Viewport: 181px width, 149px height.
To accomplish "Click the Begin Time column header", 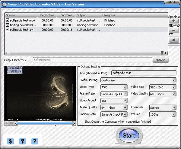I will click(x=47, y=15).
